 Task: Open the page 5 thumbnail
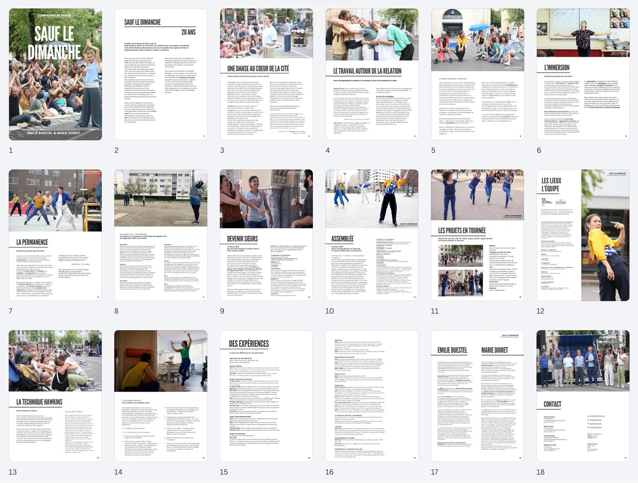[478, 74]
